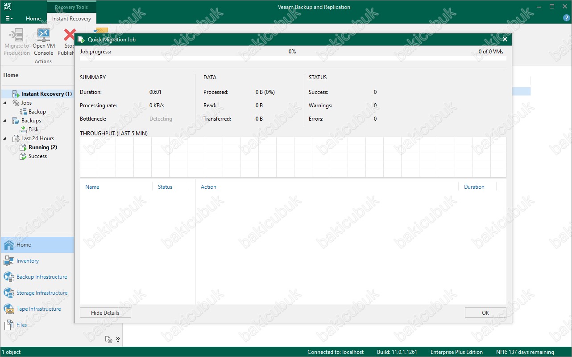Click the Last 24 Hours clock icon
The height and width of the screenshot is (357, 572).
[16, 138]
